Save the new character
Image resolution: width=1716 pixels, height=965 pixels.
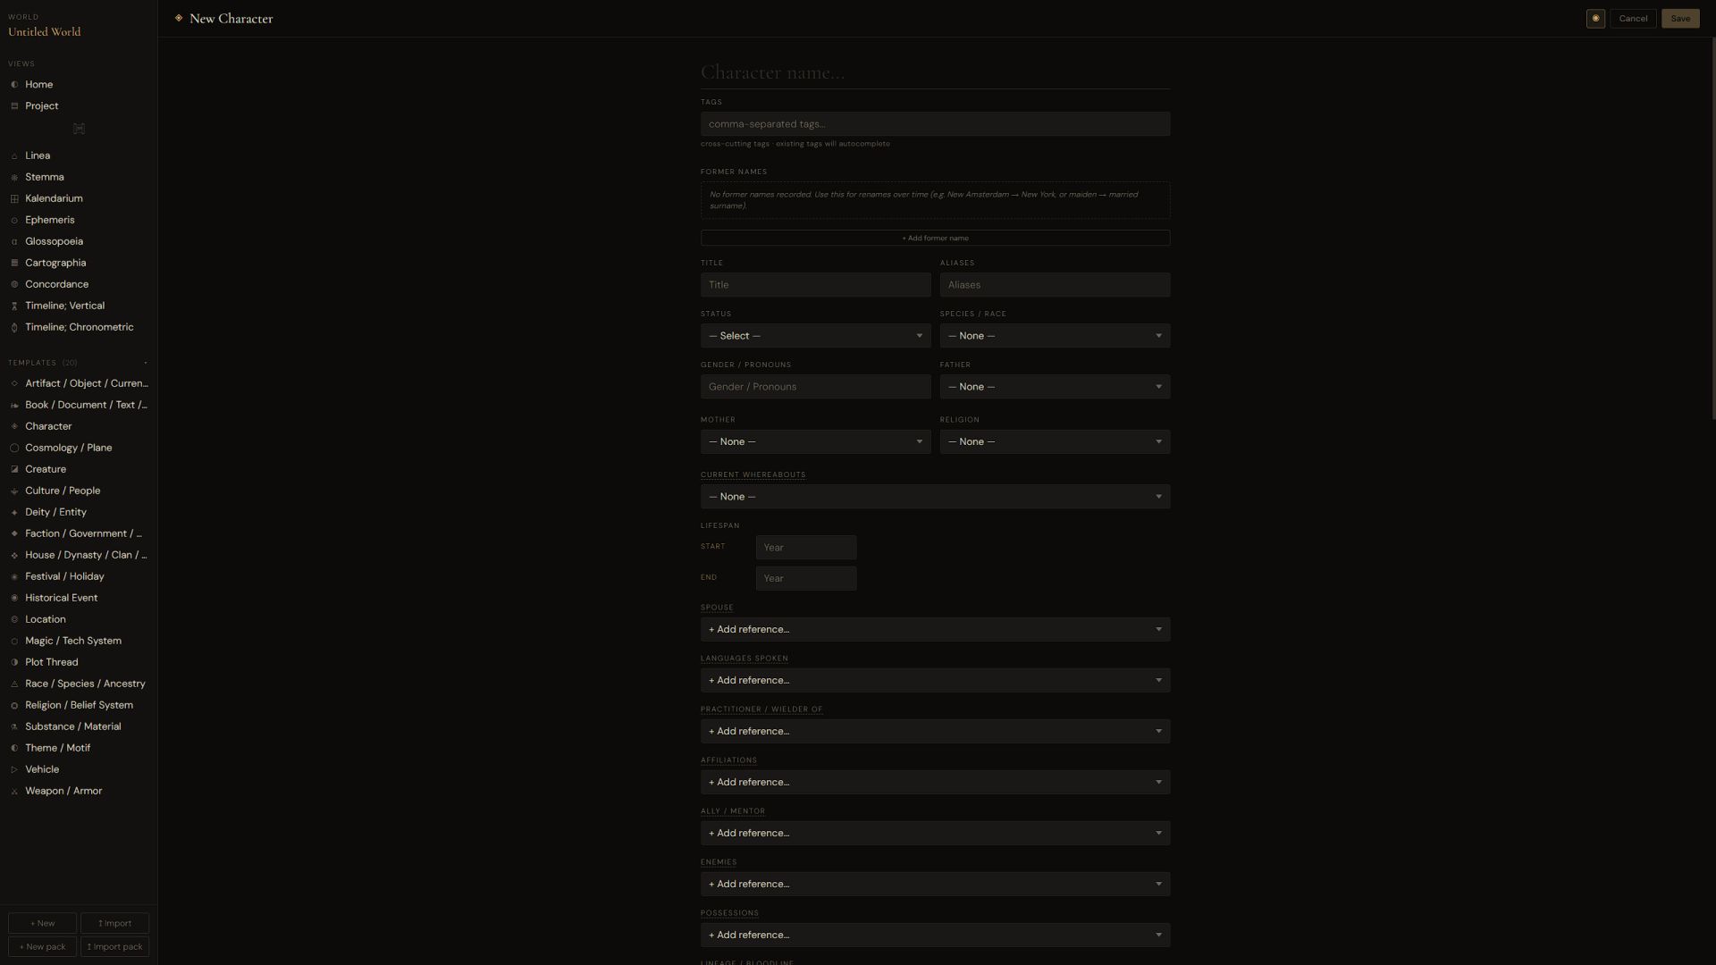click(1680, 19)
